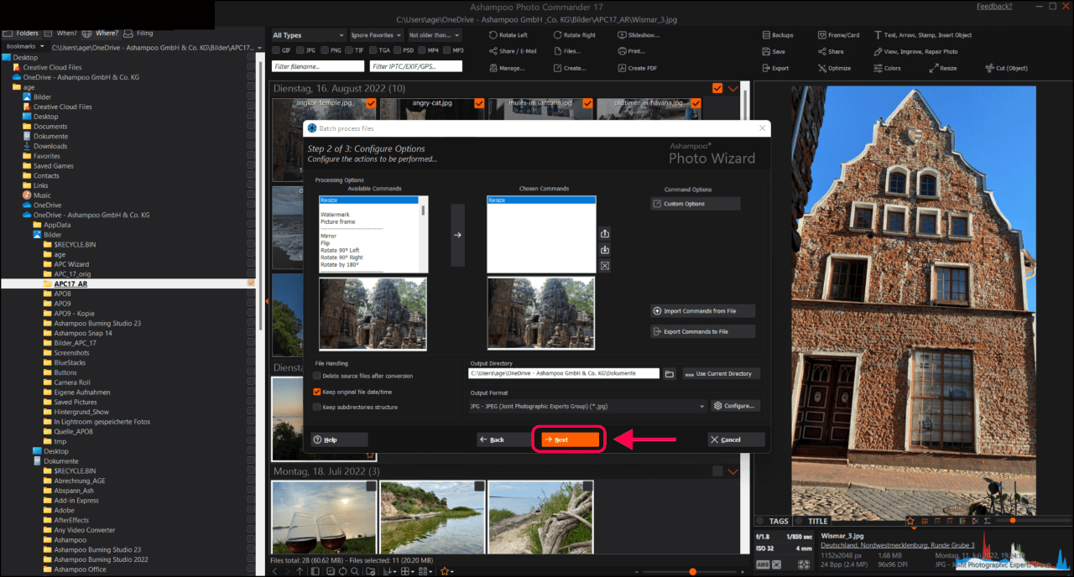Screen dimensions: 1074x577
Task: Click the Feedback? link
Action: click(994, 7)
